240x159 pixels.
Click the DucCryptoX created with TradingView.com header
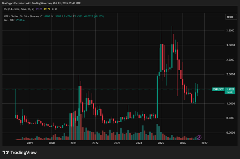point(41,3)
